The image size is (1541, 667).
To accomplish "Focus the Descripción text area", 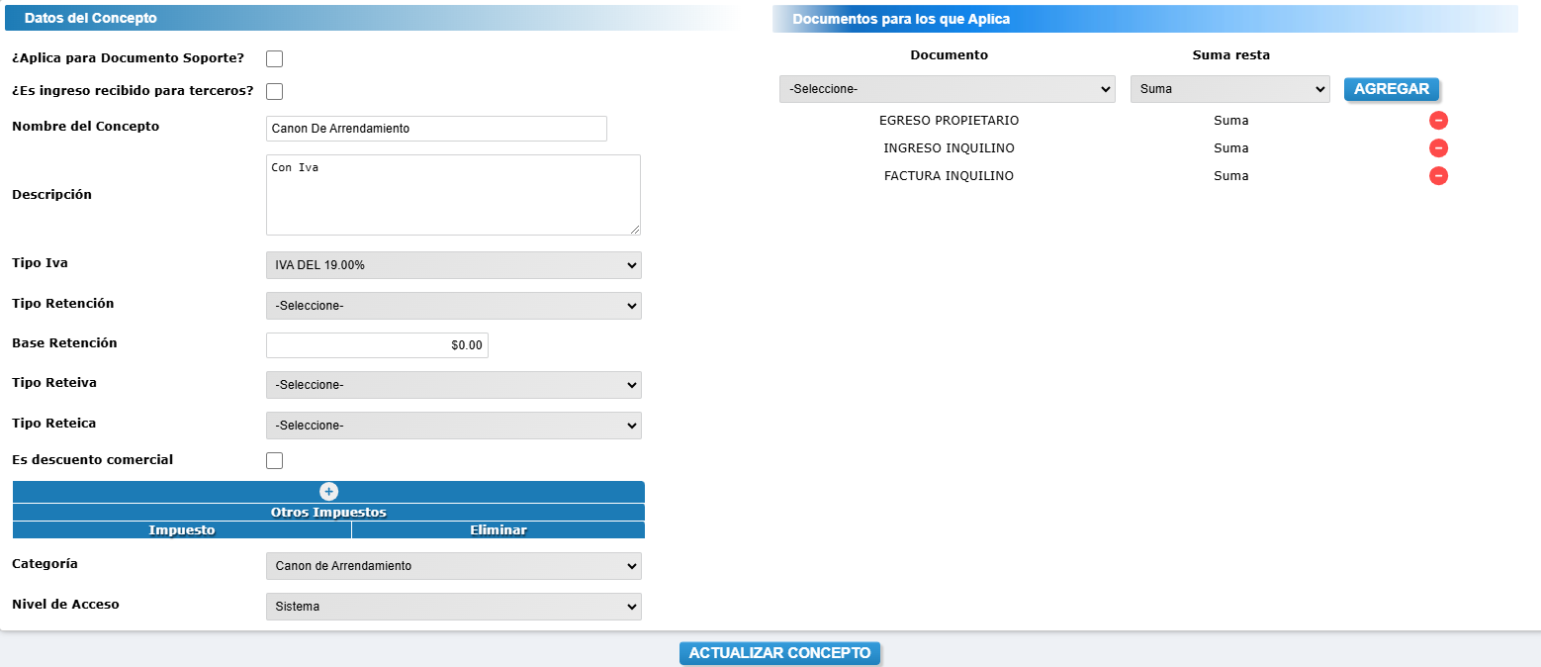I will coord(453,195).
